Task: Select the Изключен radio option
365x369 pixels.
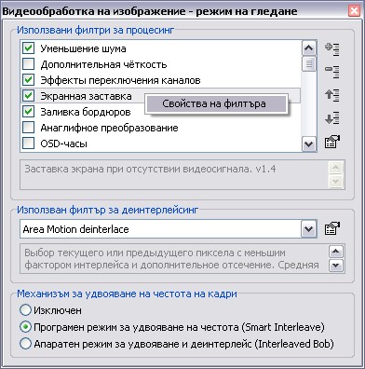Action: click(x=25, y=310)
